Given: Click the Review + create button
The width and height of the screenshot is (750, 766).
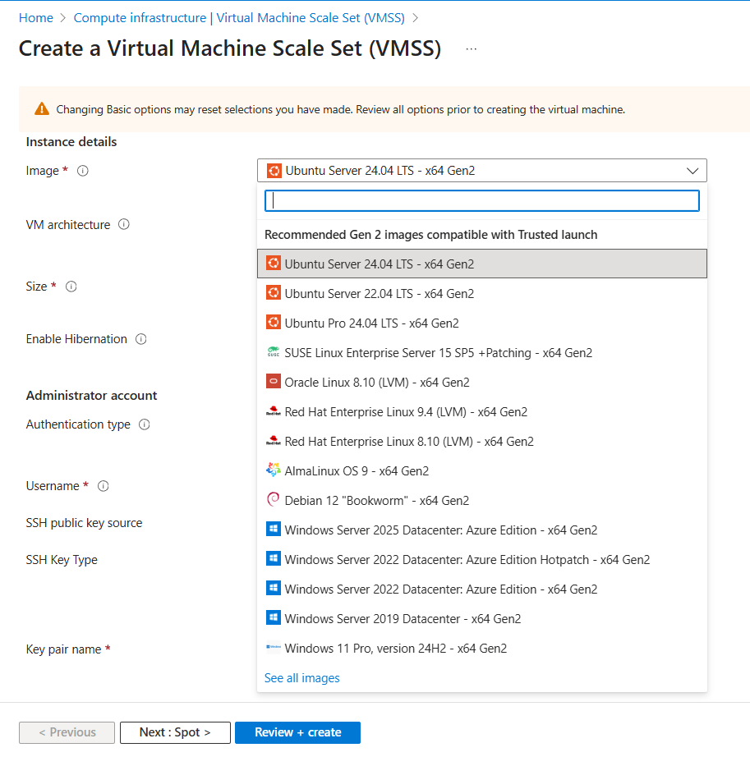Looking at the screenshot, I should tap(297, 732).
